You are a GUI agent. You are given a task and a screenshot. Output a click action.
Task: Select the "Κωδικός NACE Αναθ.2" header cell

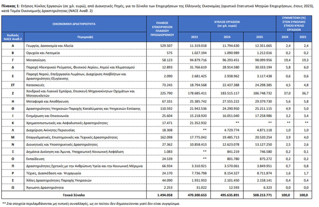pos(13,37)
